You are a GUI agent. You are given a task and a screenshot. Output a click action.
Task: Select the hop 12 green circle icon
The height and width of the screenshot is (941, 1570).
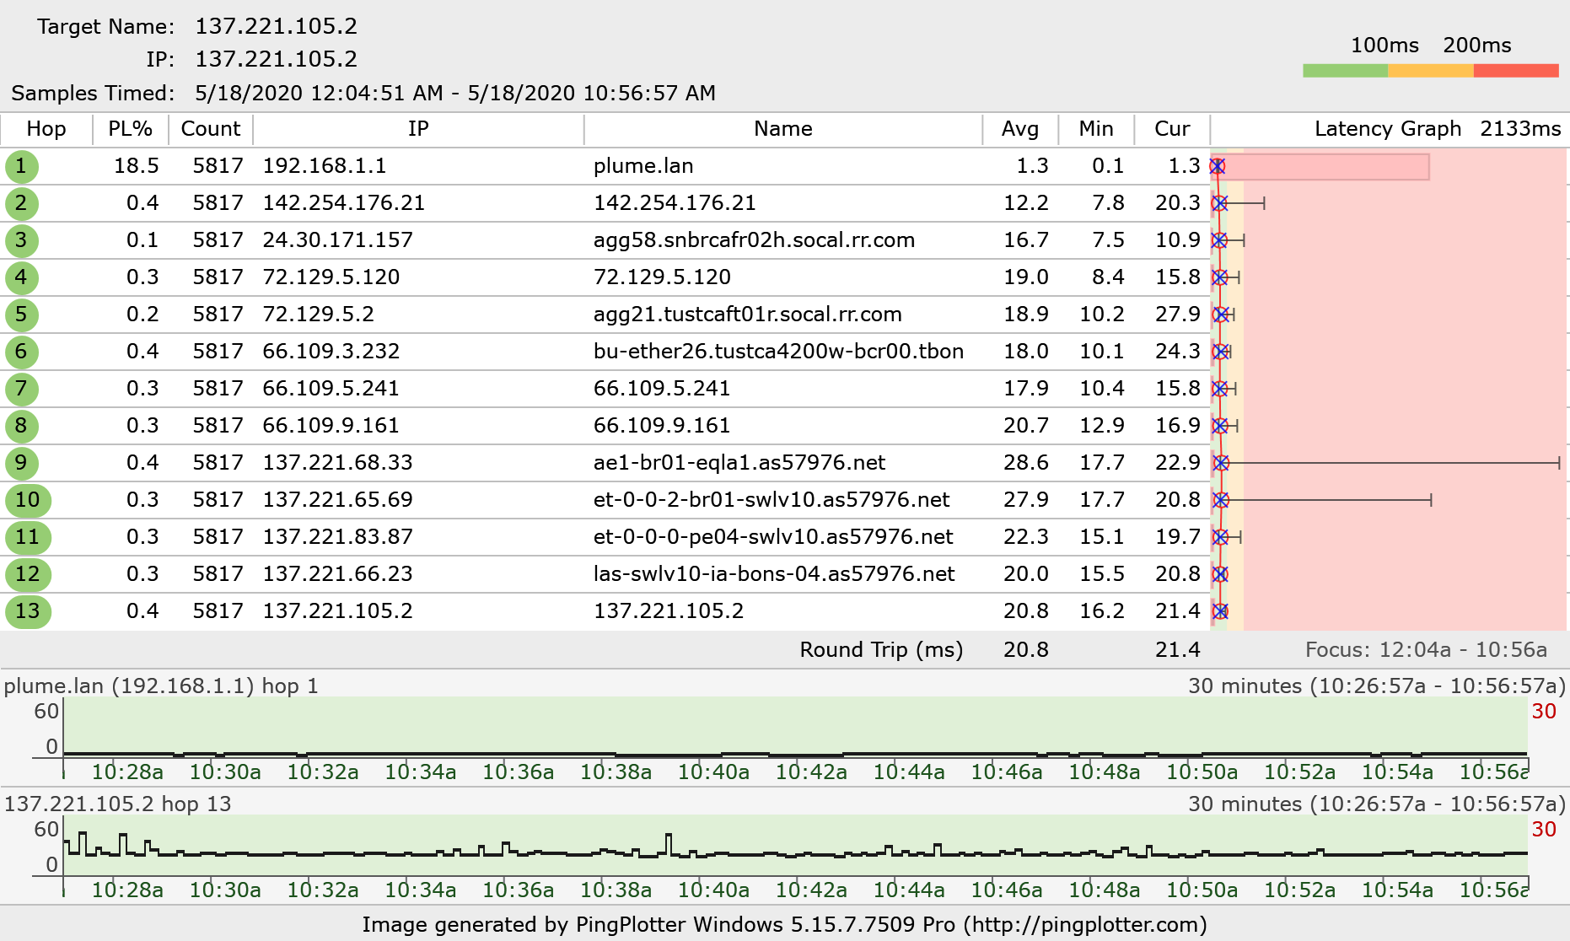[28, 574]
